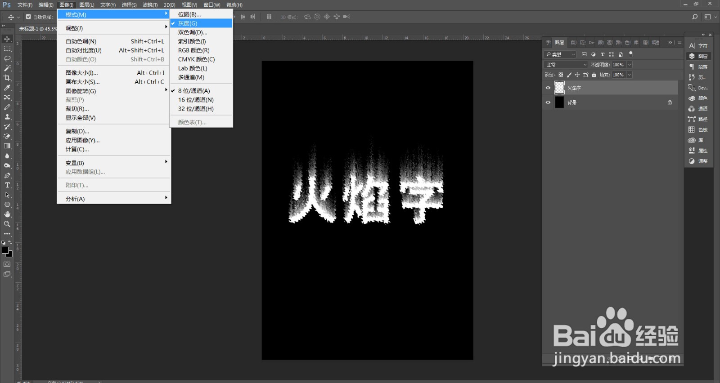Open the layers panel options menu
The width and height of the screenshot is (720, 383).
(x=679, y=42)
